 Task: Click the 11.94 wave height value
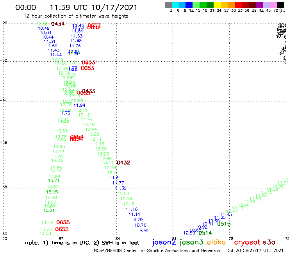[79, 106]
